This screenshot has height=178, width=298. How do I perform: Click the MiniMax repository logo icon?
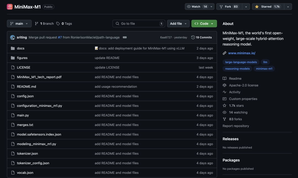(x=10, y=7)
